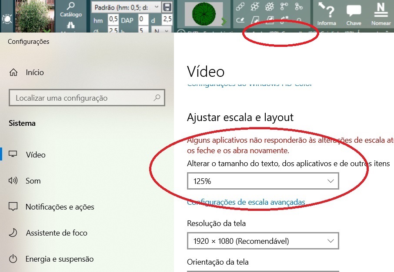
Task: Open Notificações e ações settings
Action: (60, 207)
